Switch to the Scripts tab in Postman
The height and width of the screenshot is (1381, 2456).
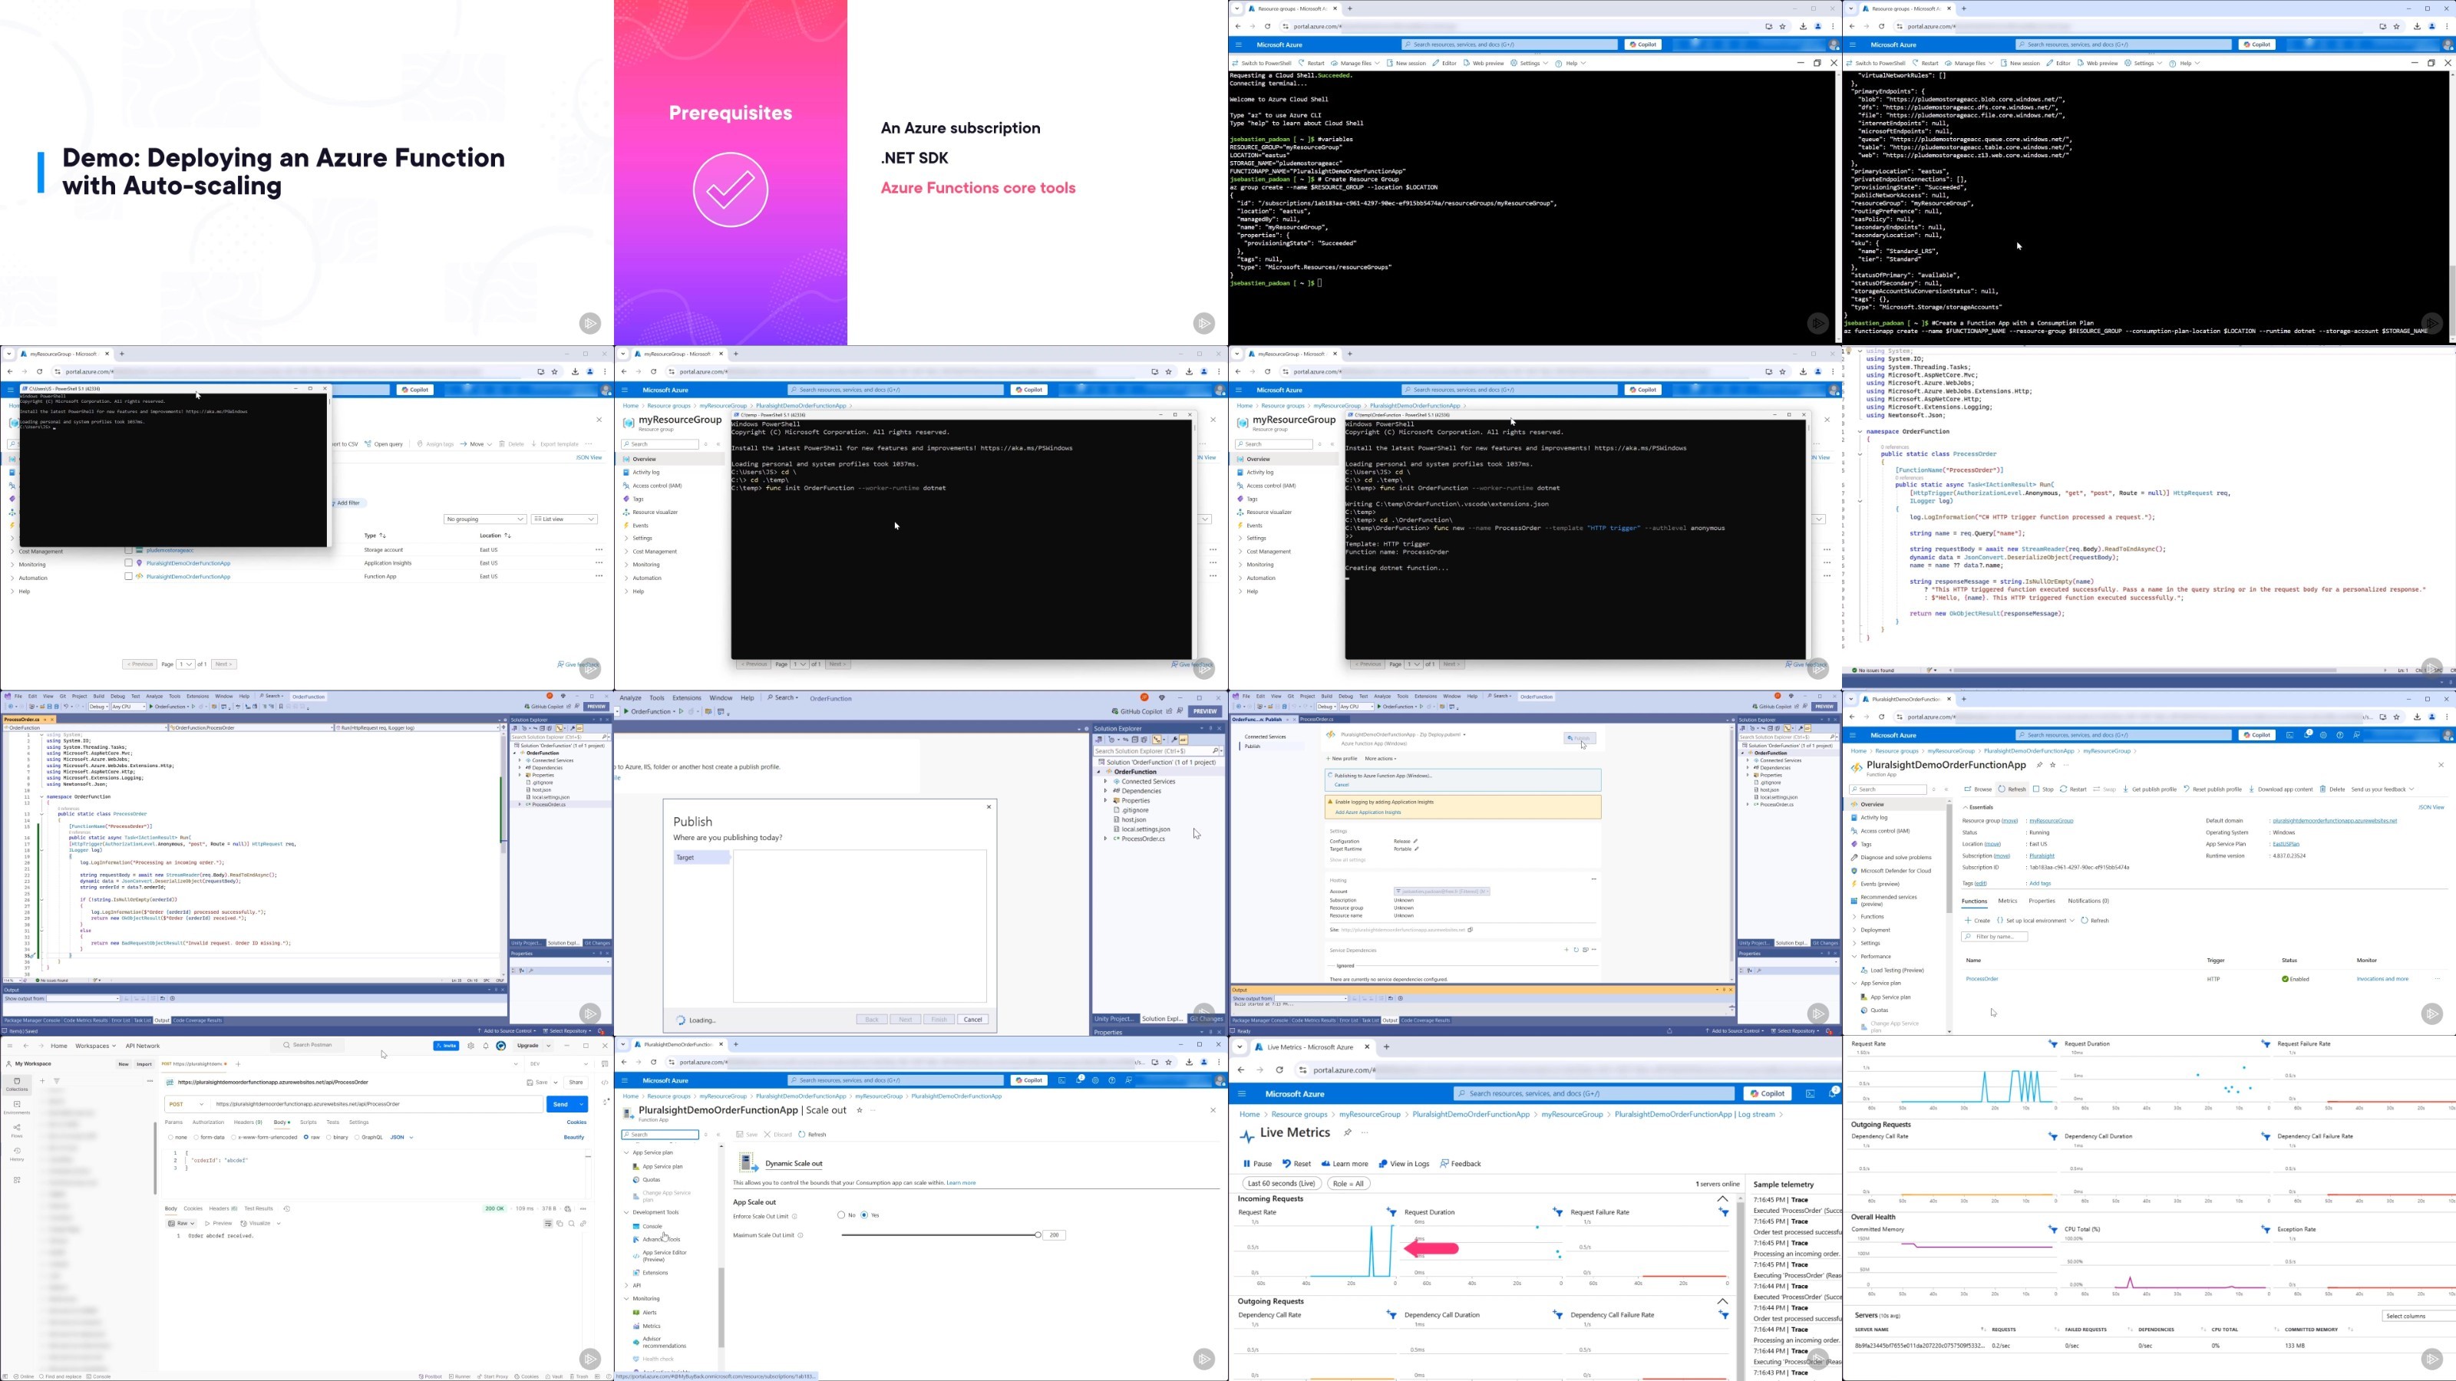308,1122
